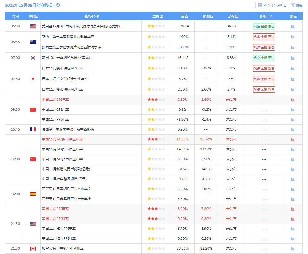Open chart icon for 中国11月PPI年率

(293, 120)
